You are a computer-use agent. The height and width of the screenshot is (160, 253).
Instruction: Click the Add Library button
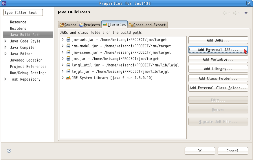[218, 69]
